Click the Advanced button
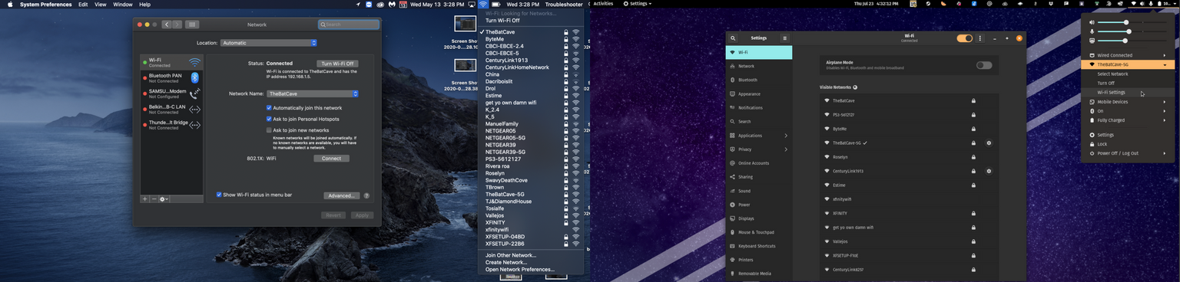The image size is (1180, 282). tap(342, 195)
